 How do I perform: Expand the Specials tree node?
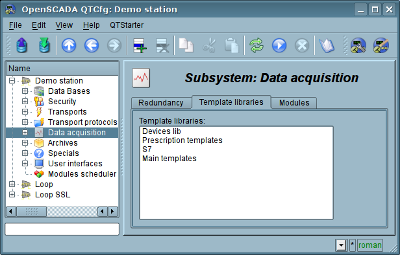pyautogui.click(x=25, y=153)
